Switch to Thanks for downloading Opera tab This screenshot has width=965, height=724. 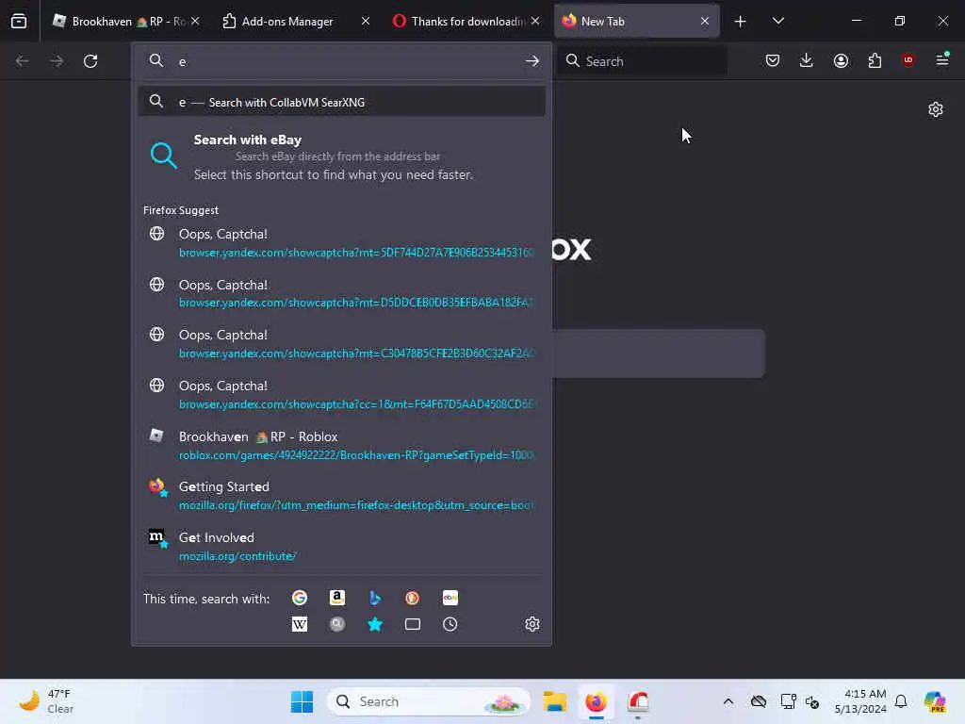pos(466,21)
